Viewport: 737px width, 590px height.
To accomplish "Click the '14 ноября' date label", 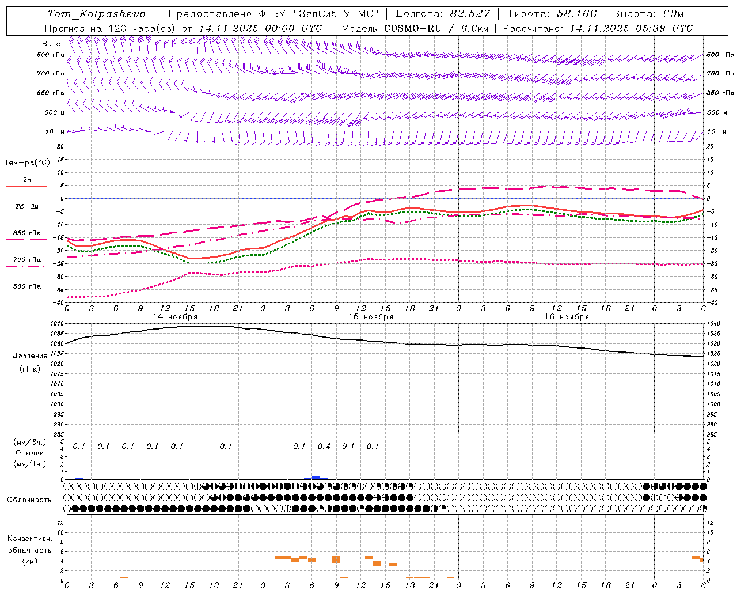I will click(175, 317).
